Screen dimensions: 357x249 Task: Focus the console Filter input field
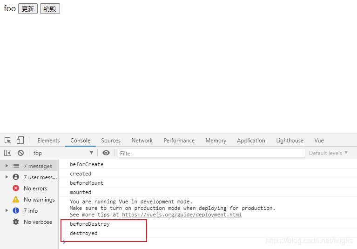tap(211, 153)
